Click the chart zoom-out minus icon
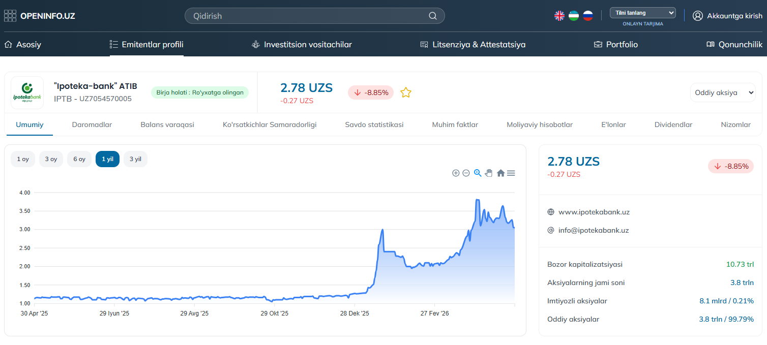Screen dimensions: 767x345 tap(466, 173)
